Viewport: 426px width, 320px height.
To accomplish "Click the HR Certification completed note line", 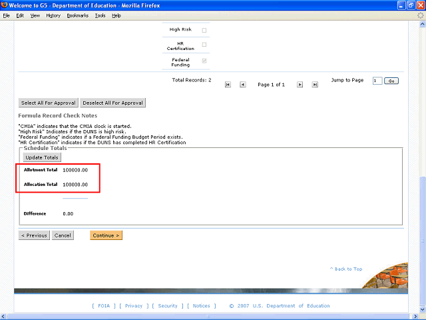I will tap(102, 142).
